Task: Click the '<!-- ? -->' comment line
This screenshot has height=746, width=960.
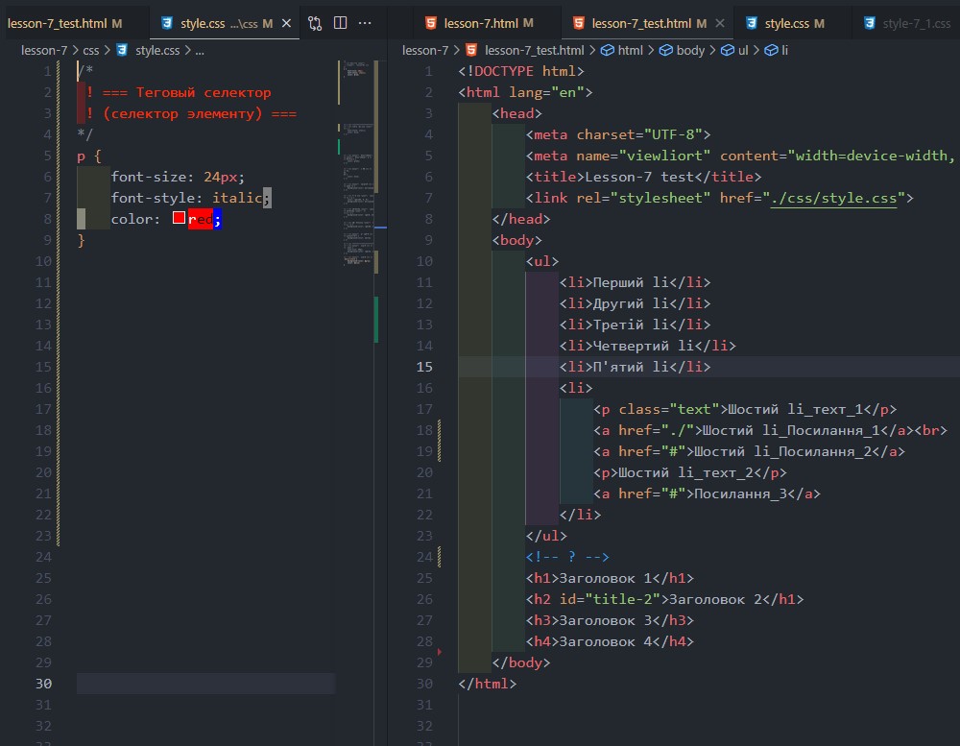Action: click(x=567, y=558)
